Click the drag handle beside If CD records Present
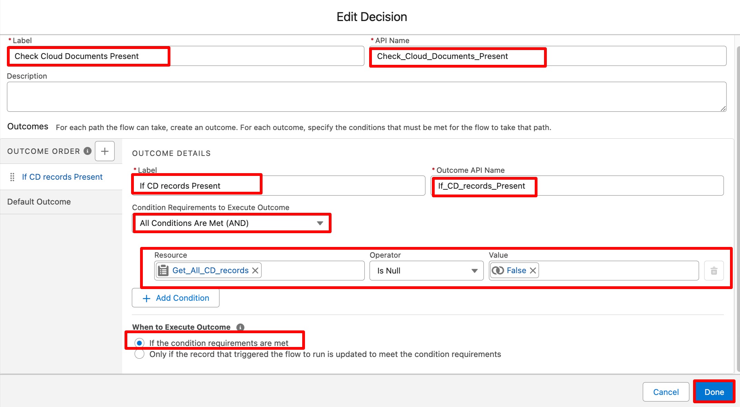 [x=12, y=177]
